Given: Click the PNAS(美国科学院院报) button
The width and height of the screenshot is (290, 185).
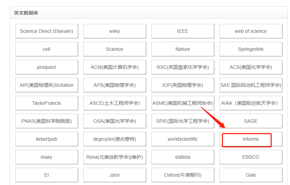Looking at the screenshot, I should click(x=47, y=121).
